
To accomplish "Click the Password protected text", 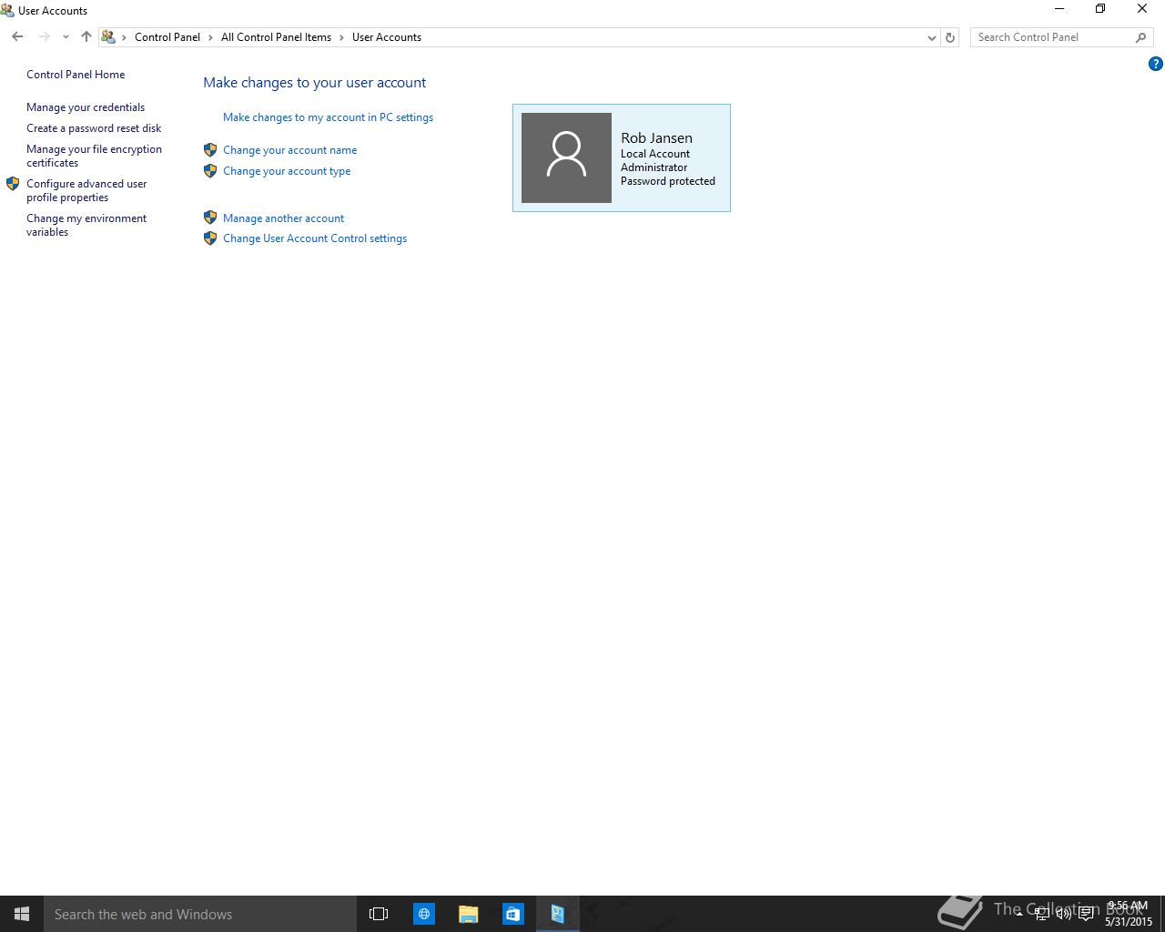I will tap(668, 181).
